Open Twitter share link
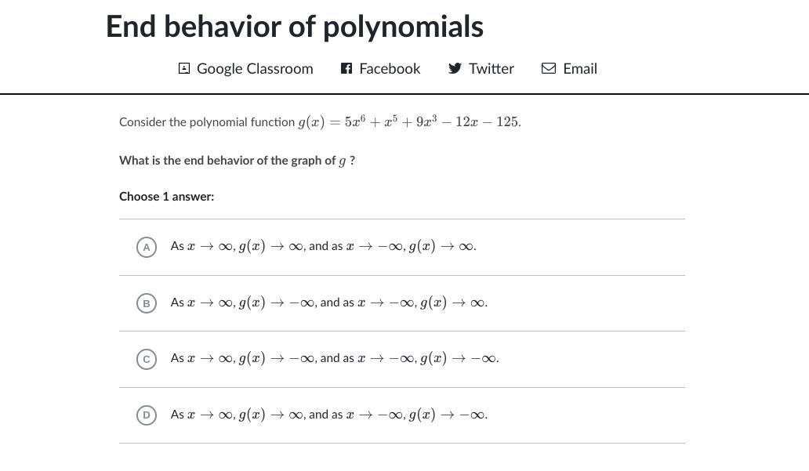Screen dimensions: 809x471 pyautogui.click(x=492, y=69)
